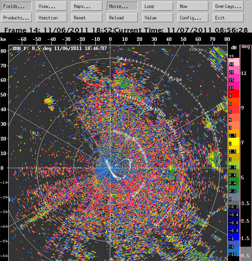Screen dimensions: 252x261
Task: Select the 2 dB yellow swatch
Action: pyautogui.click(x=234, y=142)
